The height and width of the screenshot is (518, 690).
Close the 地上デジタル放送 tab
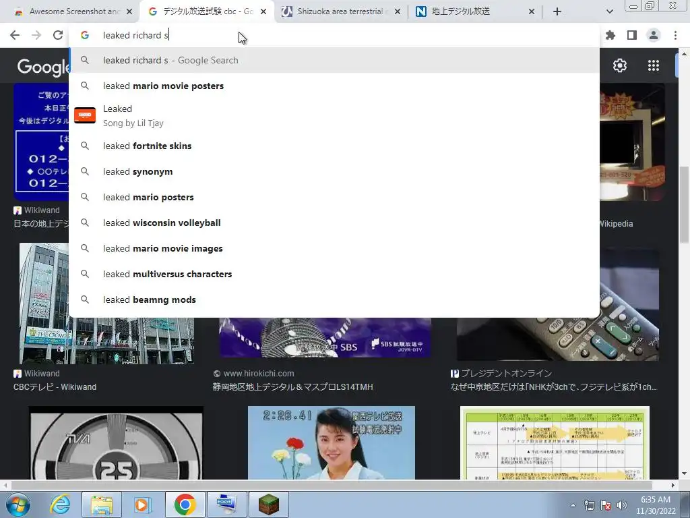[x=532, y=12]
